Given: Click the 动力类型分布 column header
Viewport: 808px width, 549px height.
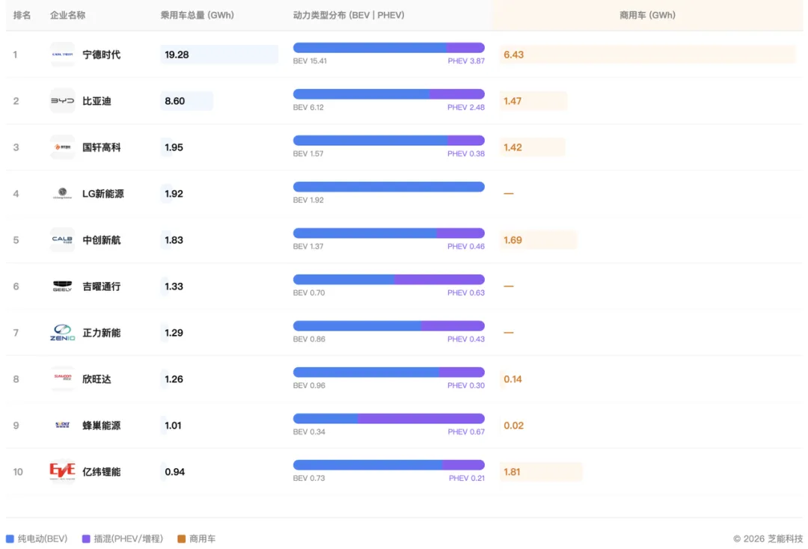Looking at the screenshot, I should tap(349, 15).
